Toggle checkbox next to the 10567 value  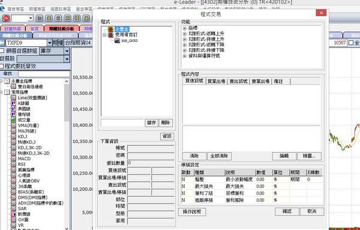351,43
